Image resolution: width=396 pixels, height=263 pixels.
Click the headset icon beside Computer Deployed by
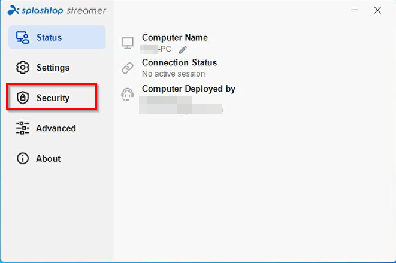pyautogui.click(x=128, y=95)
